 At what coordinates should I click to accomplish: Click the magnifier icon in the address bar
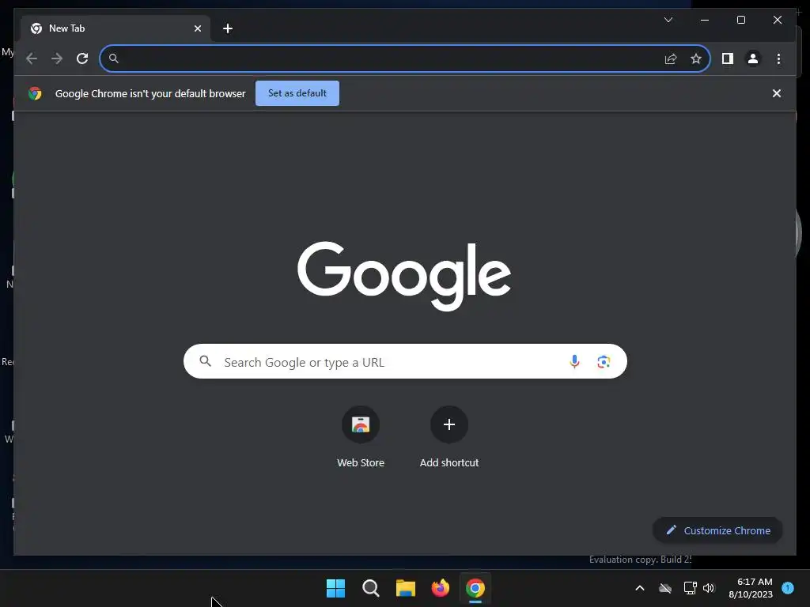point(114,58)
